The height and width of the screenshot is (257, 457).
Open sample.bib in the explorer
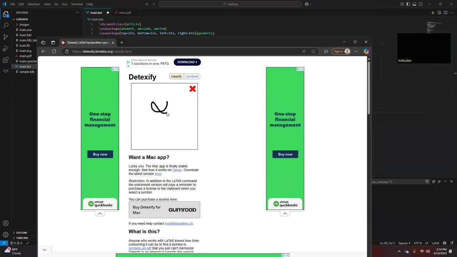[x=27, y=72]
